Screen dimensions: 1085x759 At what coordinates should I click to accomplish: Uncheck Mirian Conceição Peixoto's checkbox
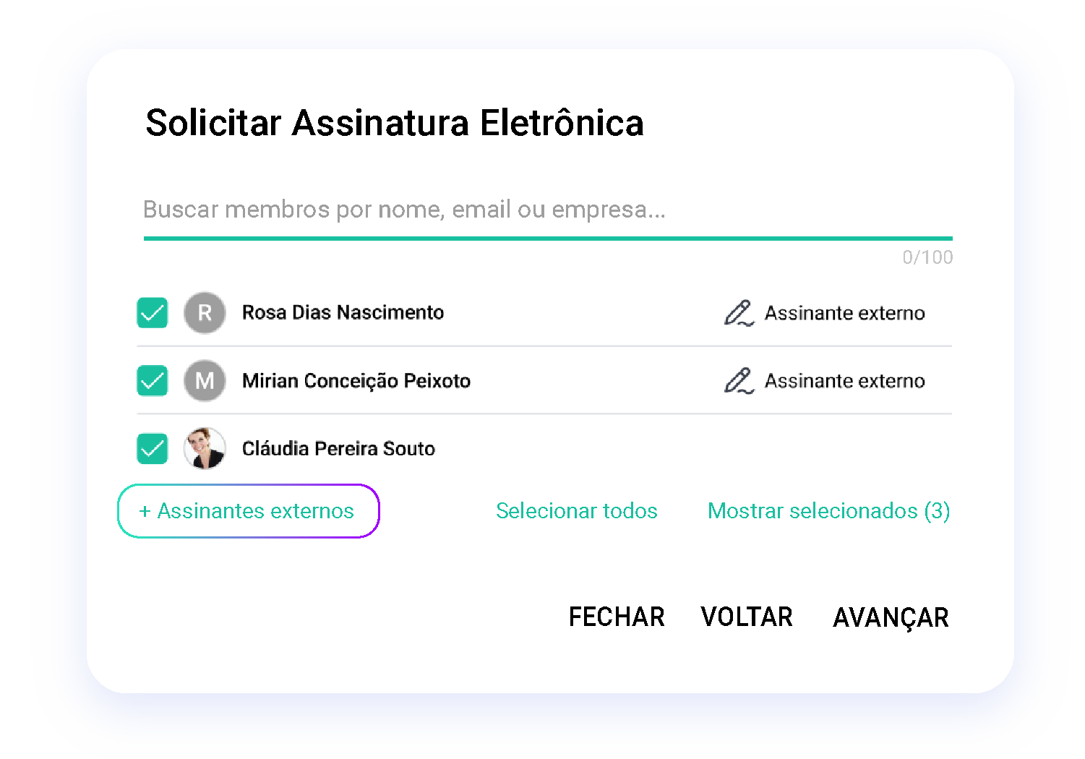coord(153,381)
